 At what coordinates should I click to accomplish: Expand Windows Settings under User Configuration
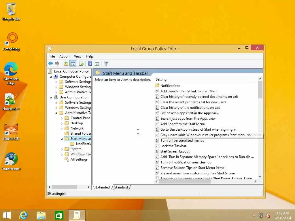click(x=56, y=108)
